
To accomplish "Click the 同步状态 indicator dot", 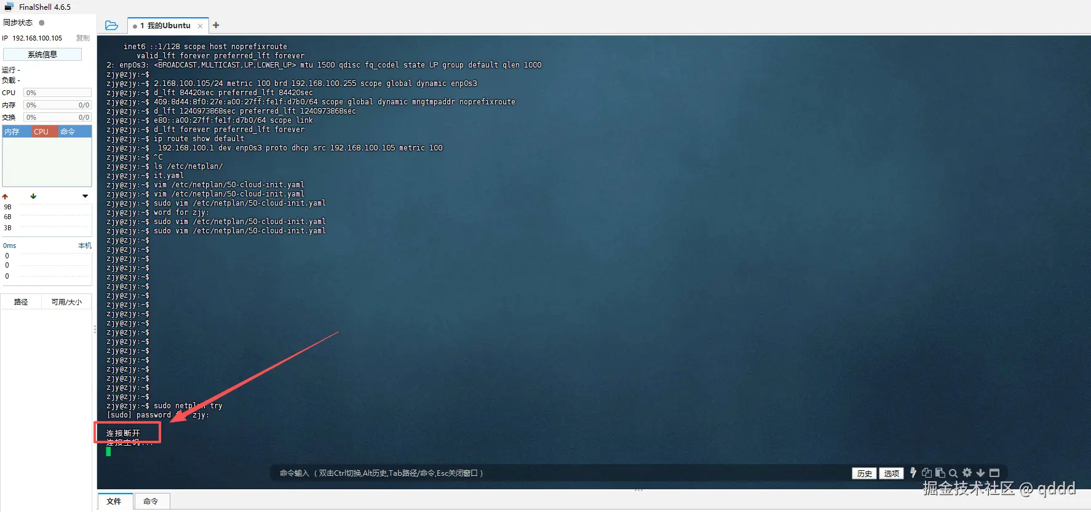I will pos(42,23).
